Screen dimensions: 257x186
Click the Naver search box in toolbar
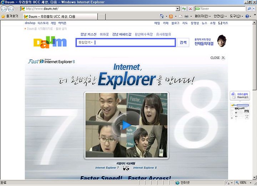tap(220, 9)
